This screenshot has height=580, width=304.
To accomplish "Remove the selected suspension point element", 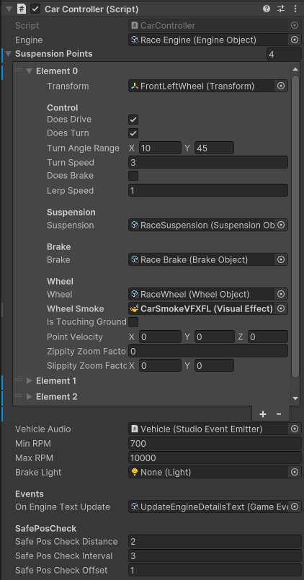I will click(x=279, y=414).
